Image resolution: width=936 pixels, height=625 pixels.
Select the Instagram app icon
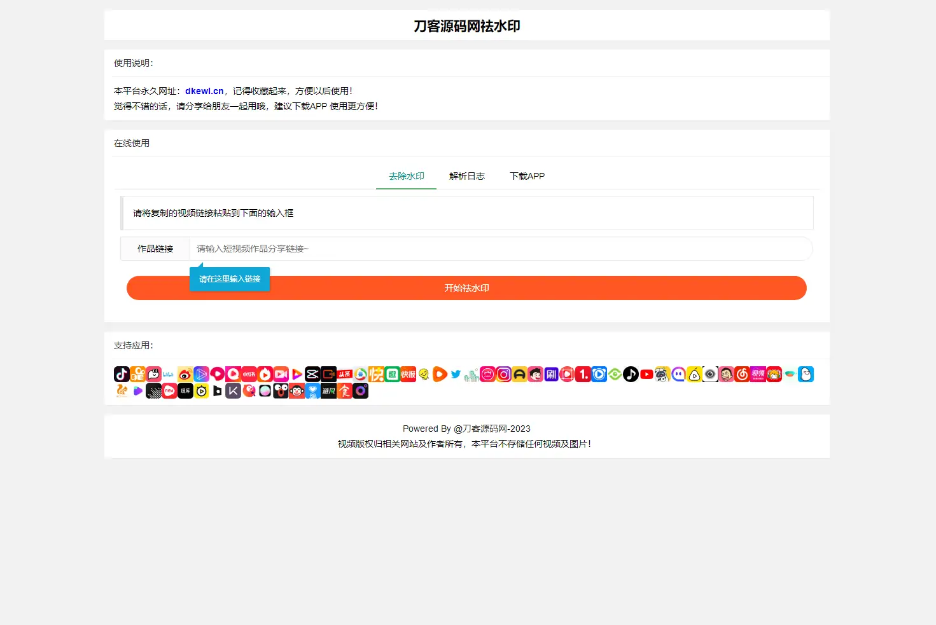[503, 374]
